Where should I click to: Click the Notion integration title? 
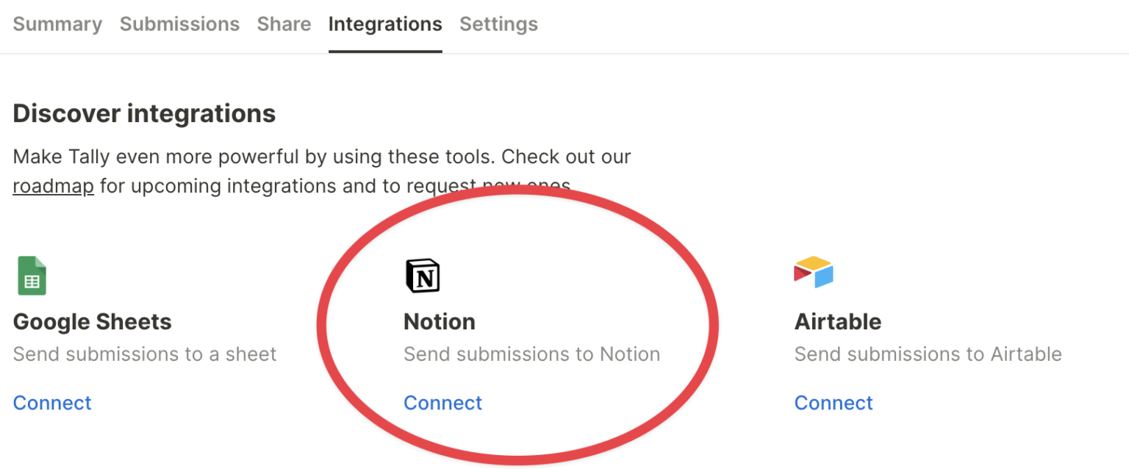click(x=439, y=322)
